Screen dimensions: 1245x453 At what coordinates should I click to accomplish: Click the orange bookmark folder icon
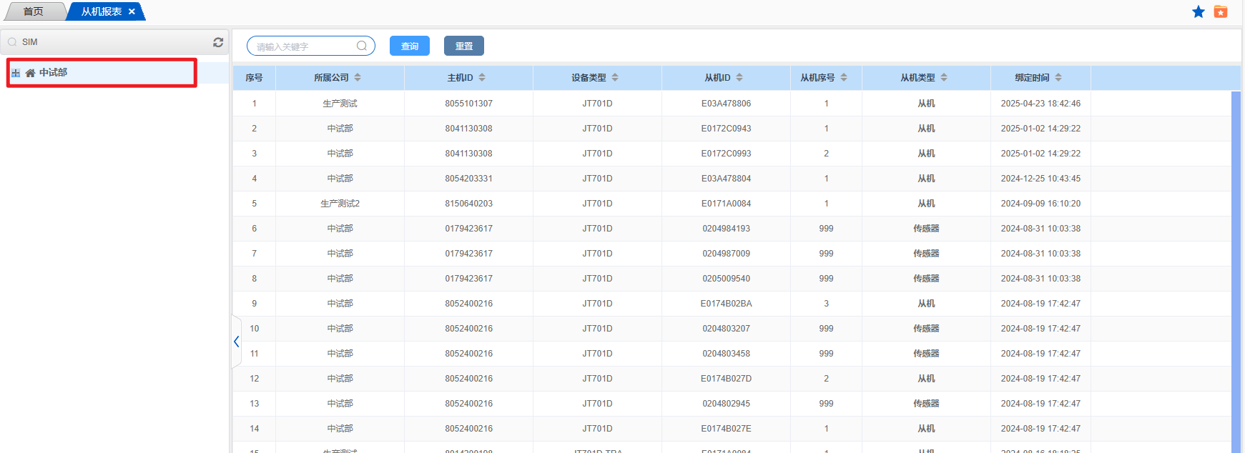pyautogui.click(x=1221, y=11)
